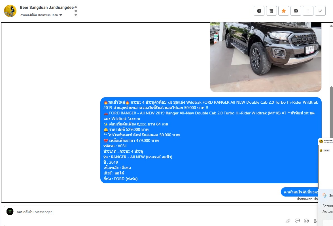The height and width of the screenshot is (226, 333).
Task: Click down arrow beside customer name
Action: pos(76,15)
